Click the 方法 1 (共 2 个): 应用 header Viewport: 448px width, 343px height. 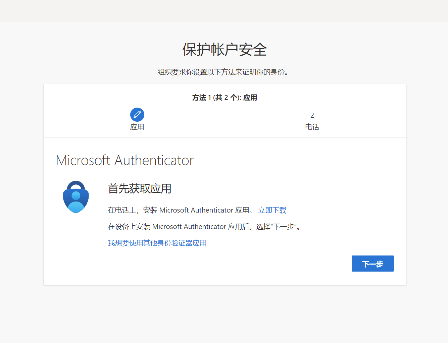[225, 98]
